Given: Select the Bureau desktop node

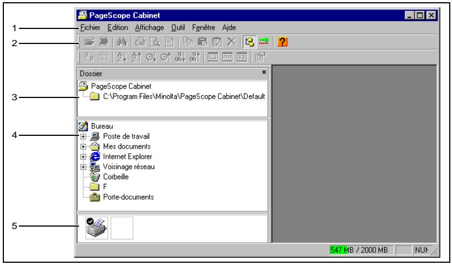Looking at the screenshot, I should coord(102,126).
